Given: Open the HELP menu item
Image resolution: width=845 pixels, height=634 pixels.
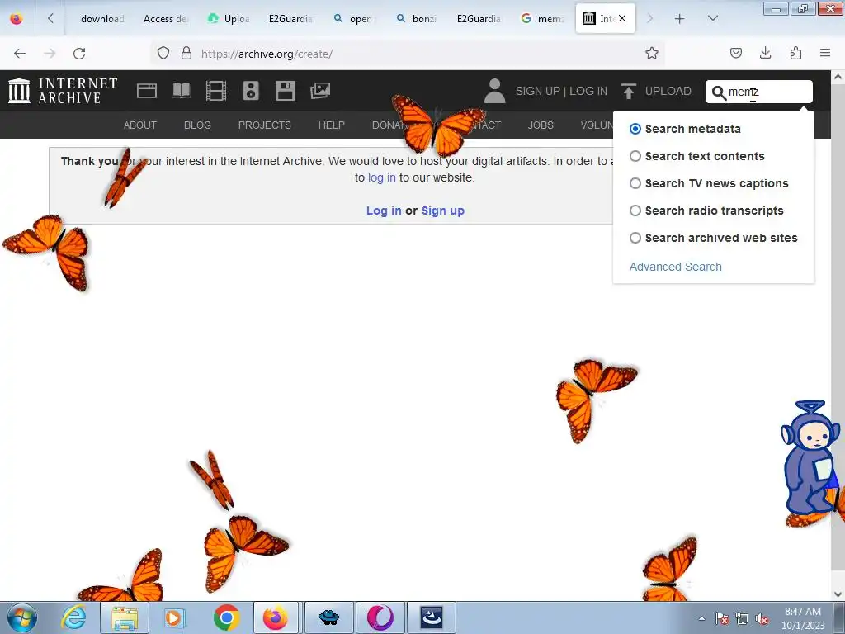Looking at the screenshot, I should 332,125.
